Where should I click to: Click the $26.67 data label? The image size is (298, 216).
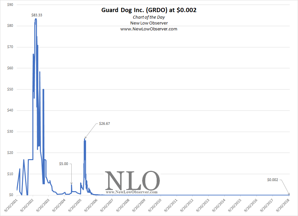point(104,124)
